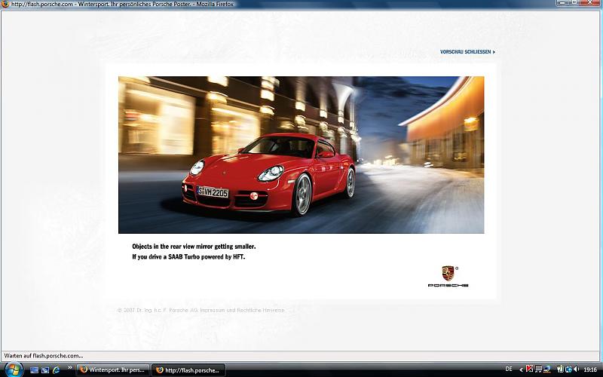Click the monitor icon in system tray
This screenshot has width=603, height=377.
pyautogui.click(x=538, y=369)
